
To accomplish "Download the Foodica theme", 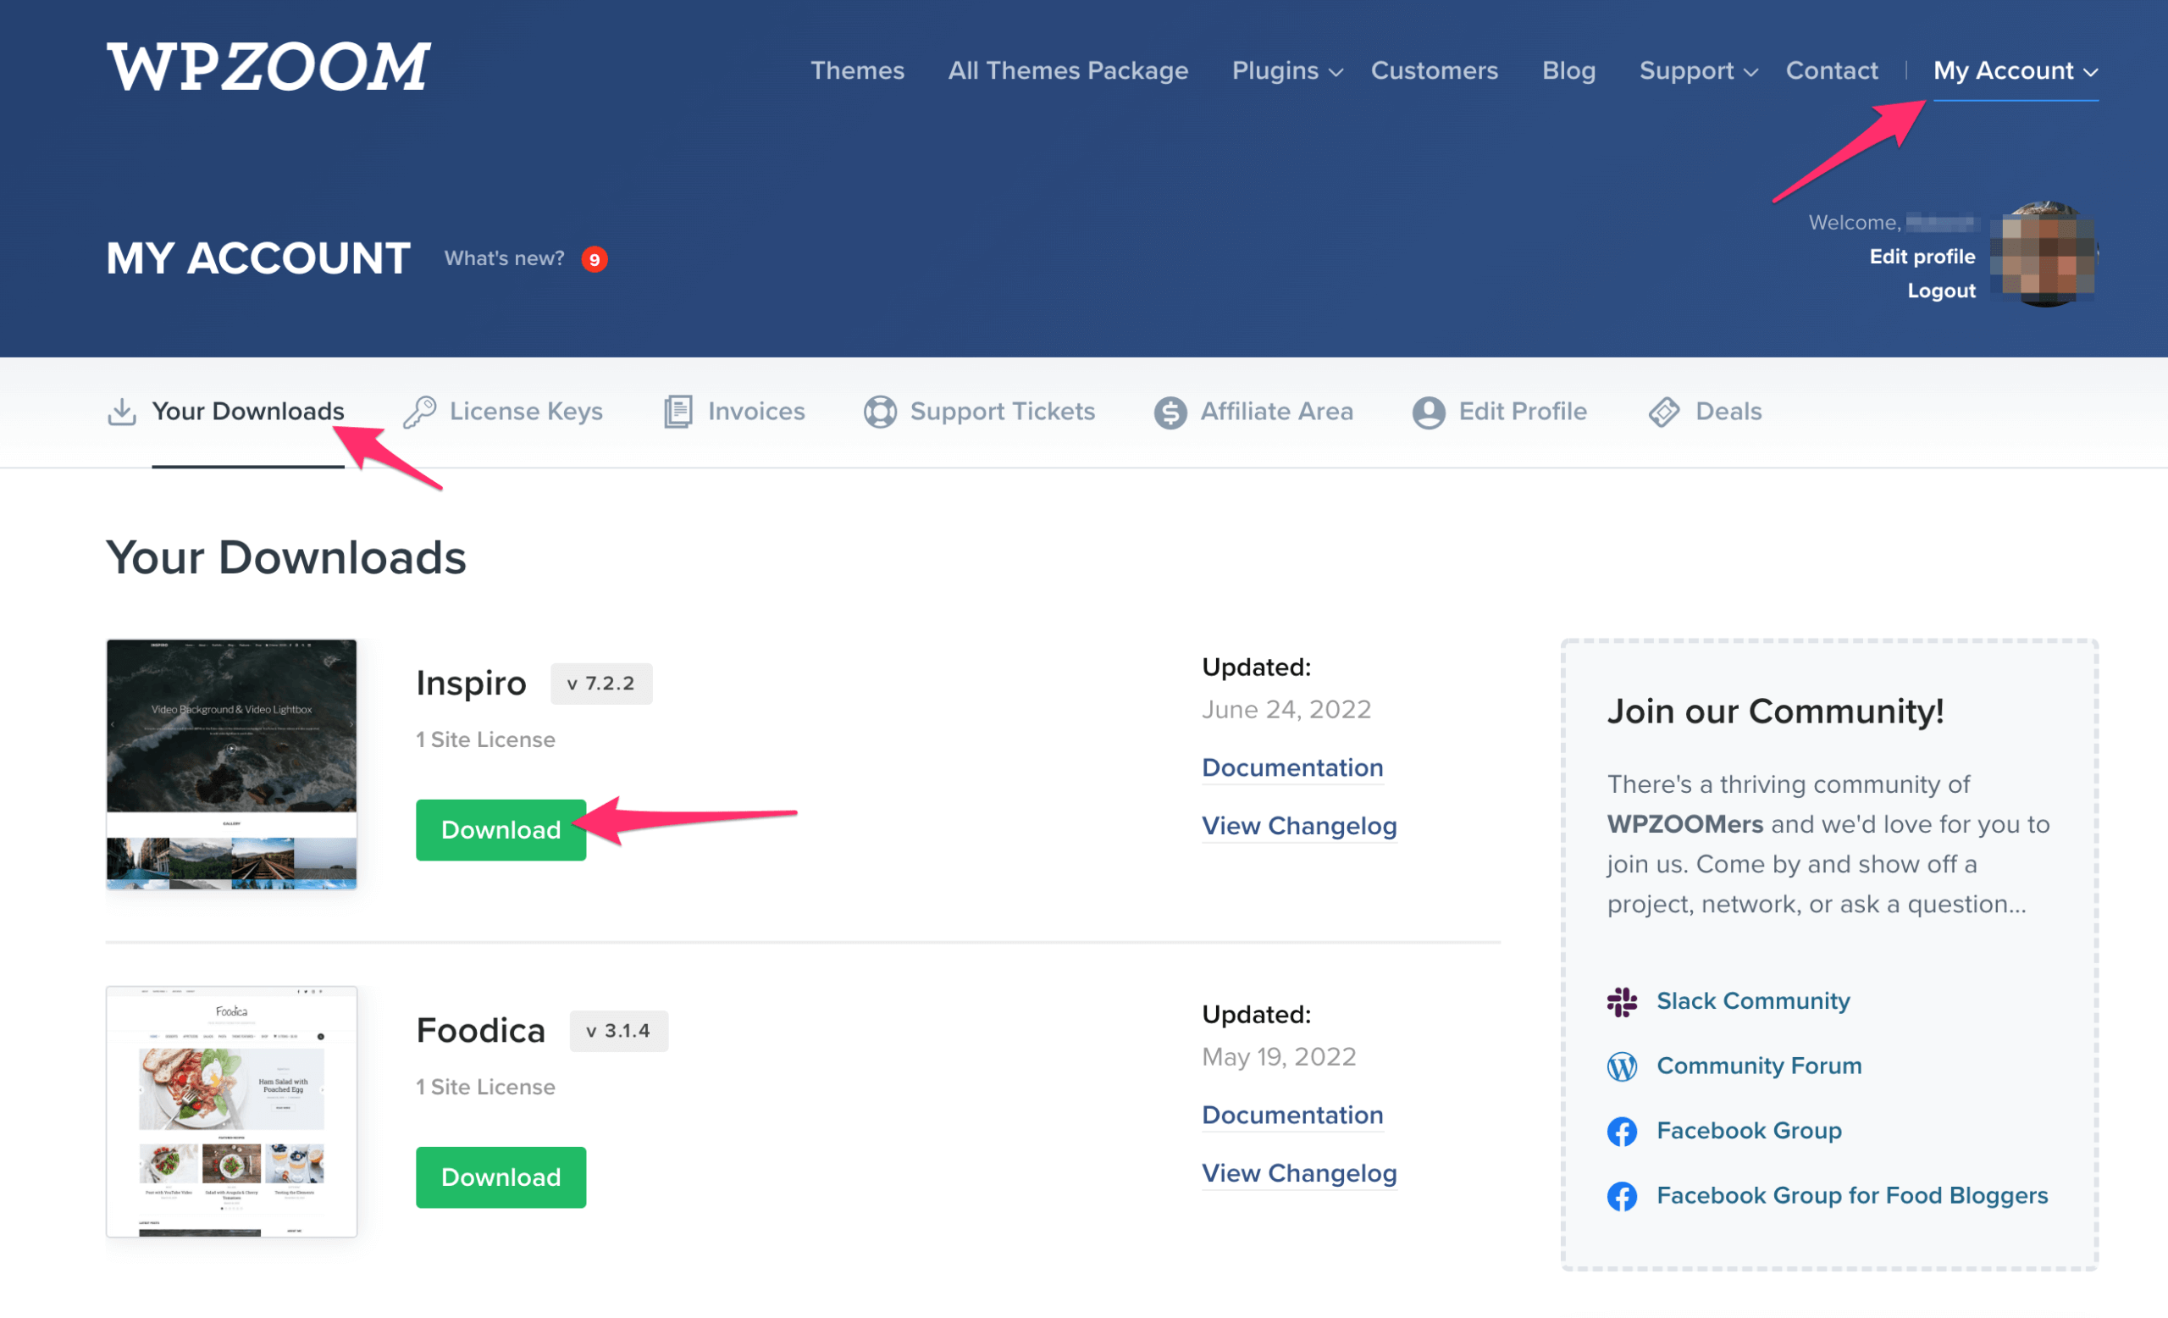I will pyautogui.click(x=501, y=1177).
